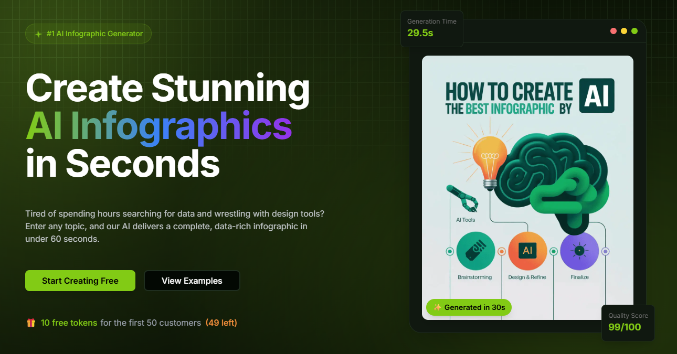Viewport: 677px width, 354px height.
Task: Select the Generation Time 29.5s card
Action: pyautogui.click(x=431, y=28)
